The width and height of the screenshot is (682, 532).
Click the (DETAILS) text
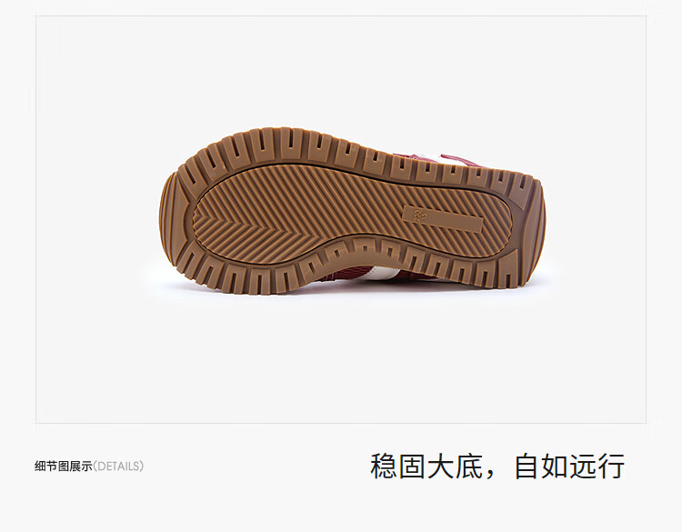pos(118,467)
